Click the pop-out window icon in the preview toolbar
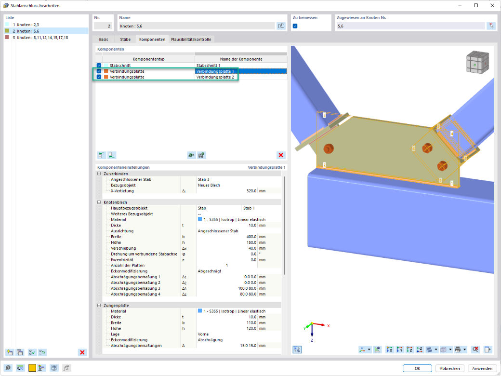This screenshot has height=376, width=501. (488, 349)
